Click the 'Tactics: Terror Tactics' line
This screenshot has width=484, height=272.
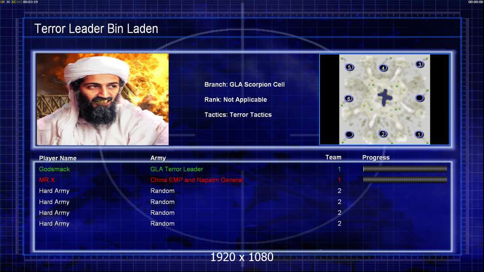click(x=238, y=115)
